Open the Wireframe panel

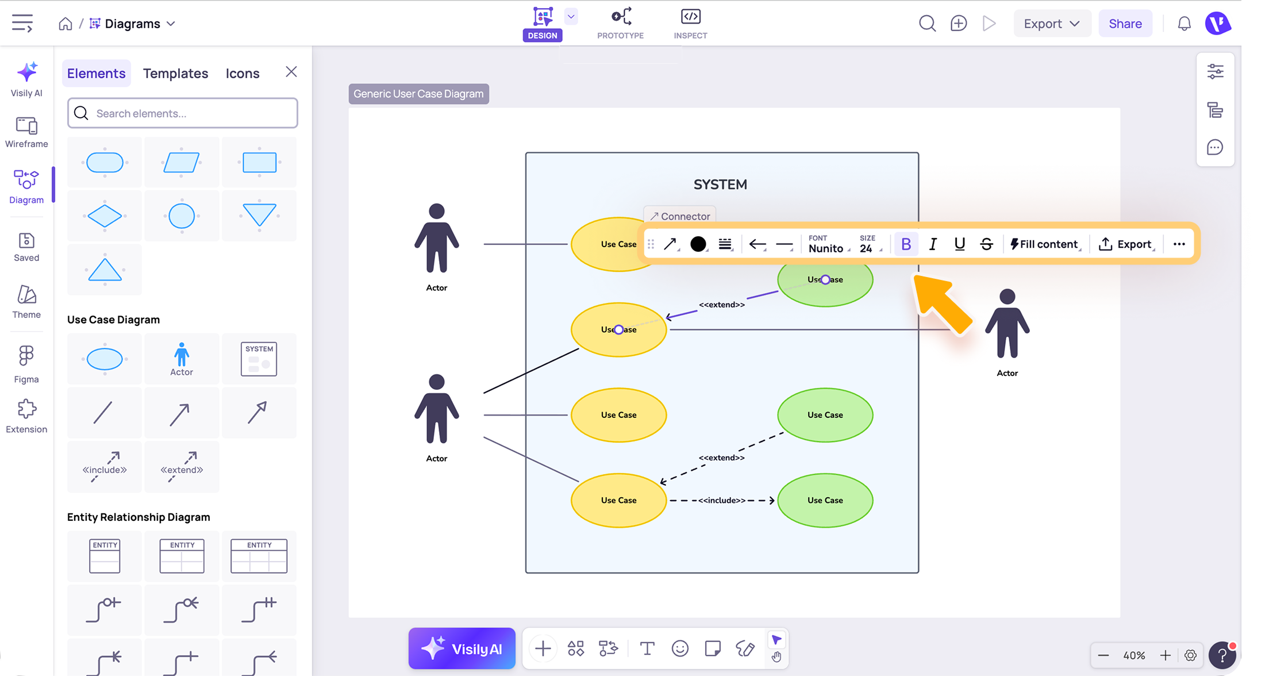26,132
